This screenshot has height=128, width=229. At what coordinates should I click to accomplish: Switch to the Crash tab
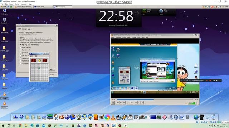tap(19, 29)
